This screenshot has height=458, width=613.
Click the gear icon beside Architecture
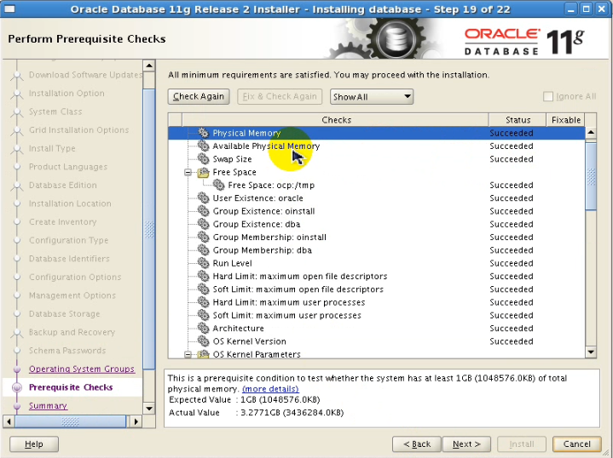[203, 329]
